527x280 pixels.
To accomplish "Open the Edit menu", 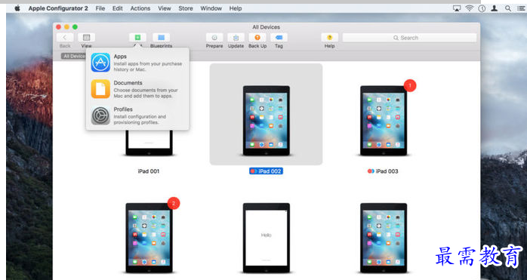I will (118, 8).
